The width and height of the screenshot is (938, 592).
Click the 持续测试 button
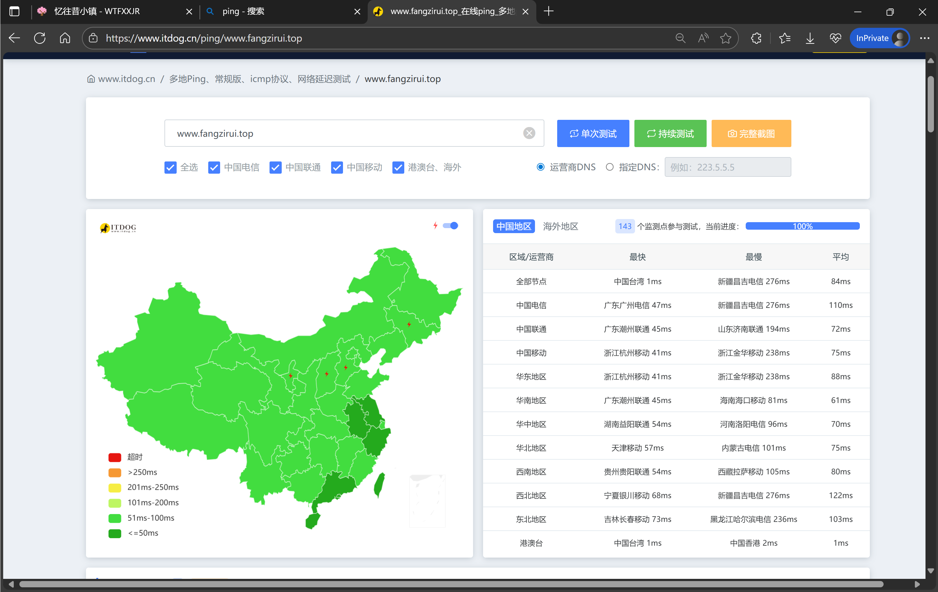(670, 134)
